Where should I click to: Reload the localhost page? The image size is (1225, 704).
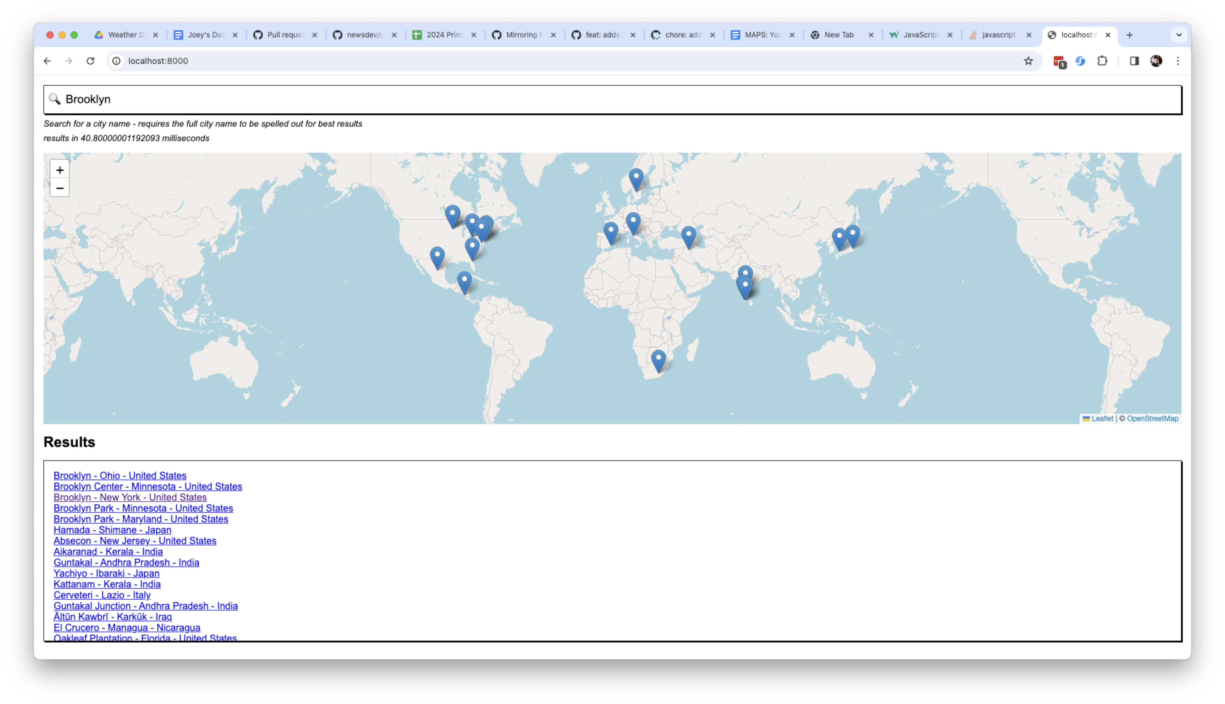click(90, 61)
